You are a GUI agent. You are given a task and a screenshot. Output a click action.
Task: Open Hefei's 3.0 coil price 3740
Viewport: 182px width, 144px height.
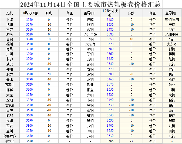pyautogui.click(x=29, y=39)
